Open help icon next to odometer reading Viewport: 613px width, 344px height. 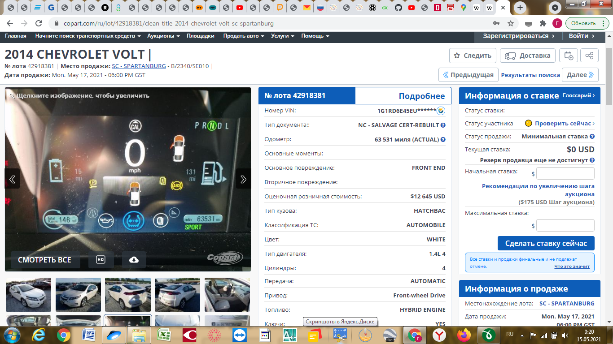(443, 139)
